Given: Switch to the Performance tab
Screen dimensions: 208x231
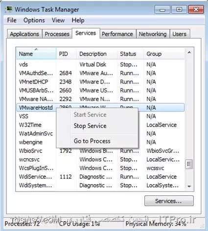Looking at the screenshot, I should pos(117,34).
